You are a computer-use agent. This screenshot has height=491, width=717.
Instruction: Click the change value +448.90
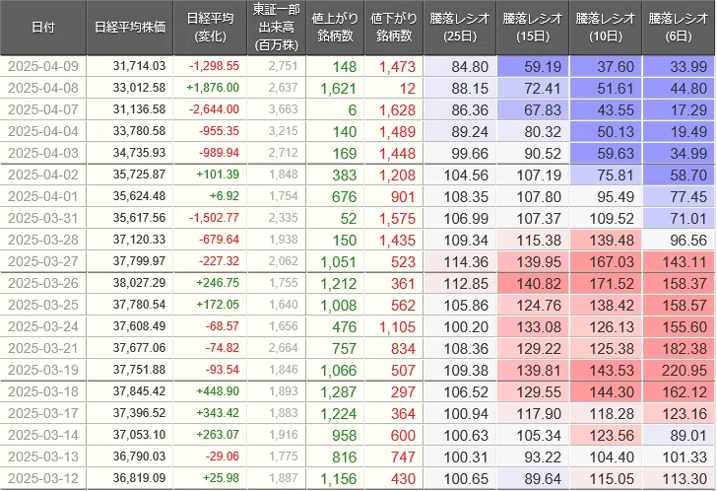point(218,391)
